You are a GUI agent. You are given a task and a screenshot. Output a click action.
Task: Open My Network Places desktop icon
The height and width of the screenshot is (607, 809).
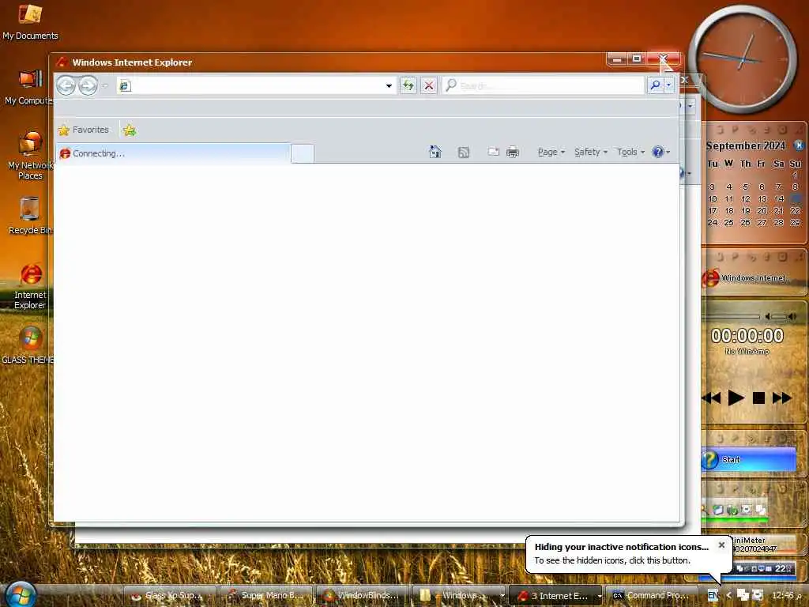tap(30, 156)
